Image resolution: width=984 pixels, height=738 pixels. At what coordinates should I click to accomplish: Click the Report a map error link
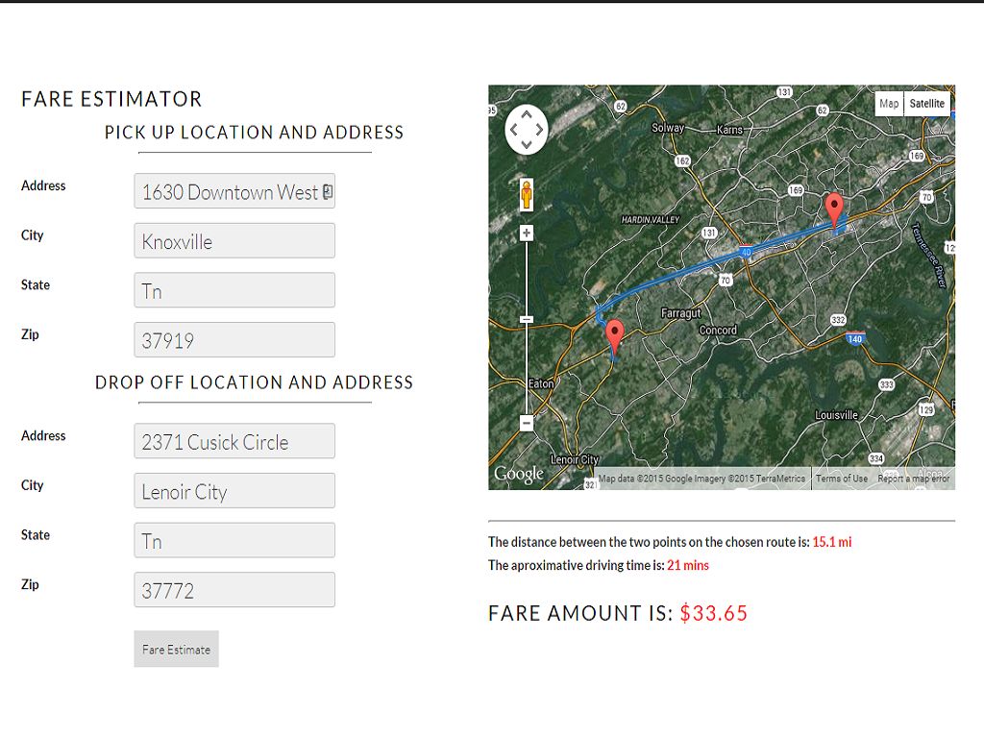tap(914, 479)
